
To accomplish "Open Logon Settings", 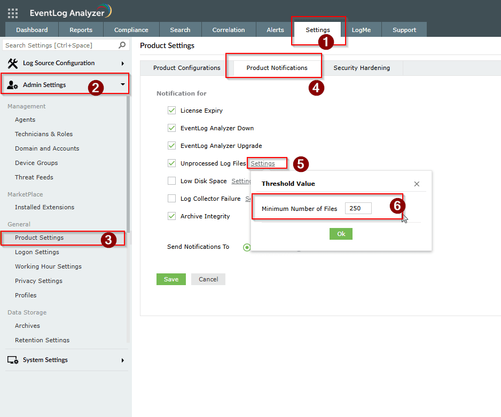I will 37,252.
